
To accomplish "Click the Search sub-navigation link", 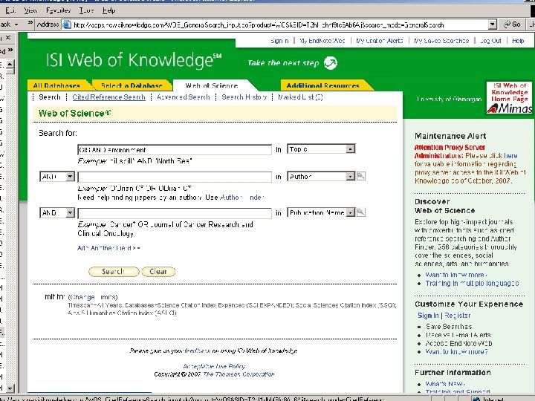I will pos(50,97).
